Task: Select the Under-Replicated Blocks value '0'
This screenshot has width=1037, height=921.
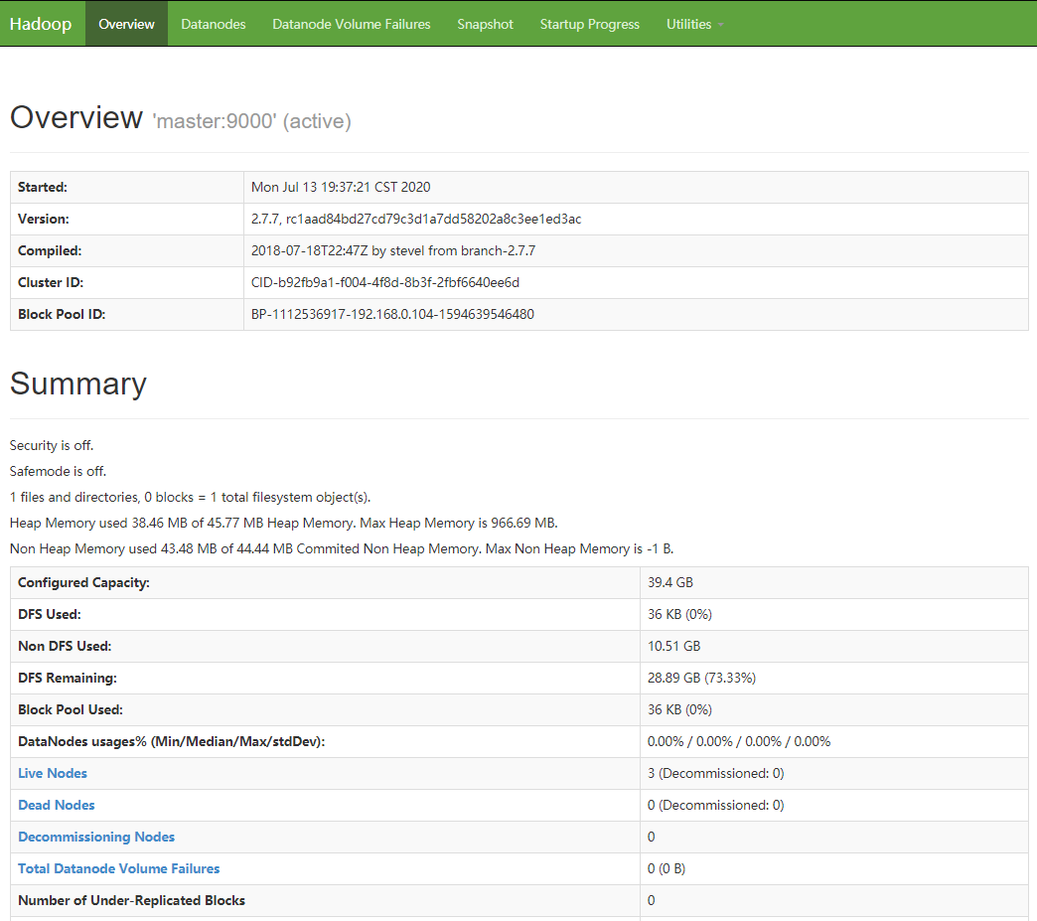Action: tap(652, 900)
